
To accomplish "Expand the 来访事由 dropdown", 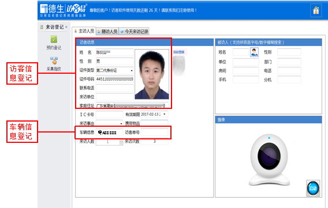I will 121,123.
